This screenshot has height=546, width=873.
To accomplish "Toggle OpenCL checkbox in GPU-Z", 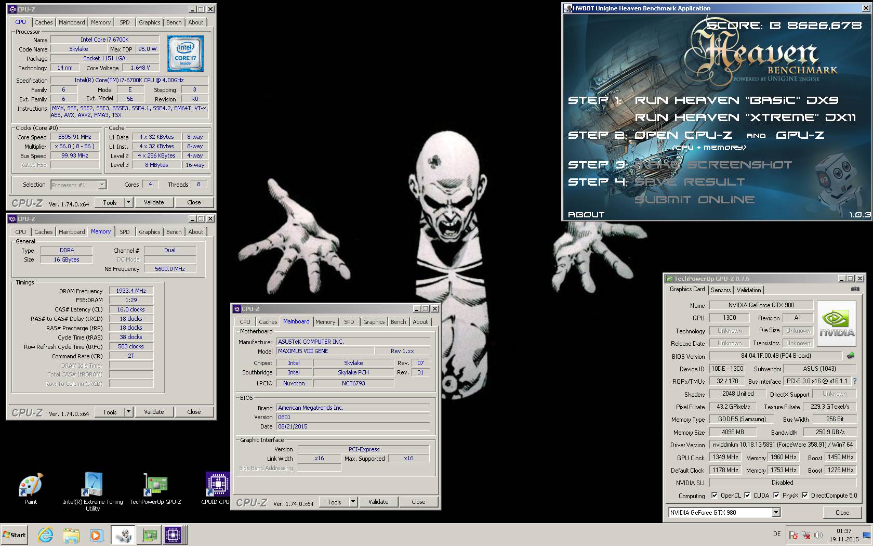I will pyautogui.click(x=715, y=496).
